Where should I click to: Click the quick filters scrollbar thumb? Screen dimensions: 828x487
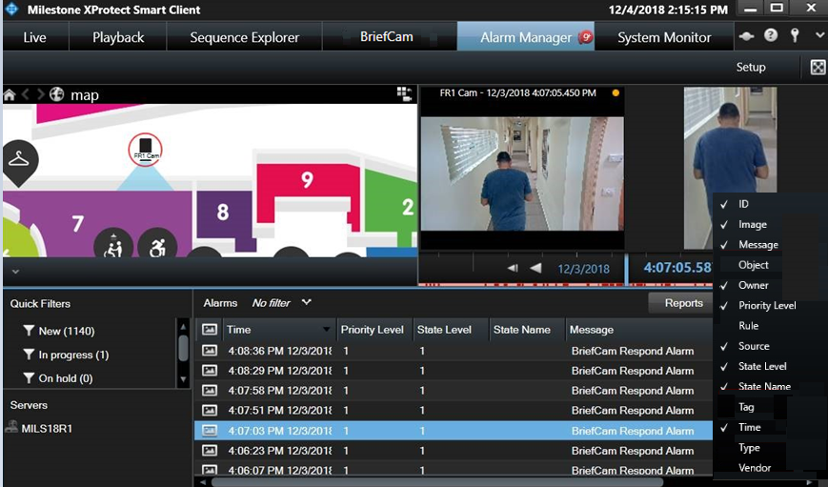coord(183,348)
